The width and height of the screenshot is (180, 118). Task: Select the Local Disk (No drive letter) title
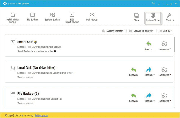point(36,68)
